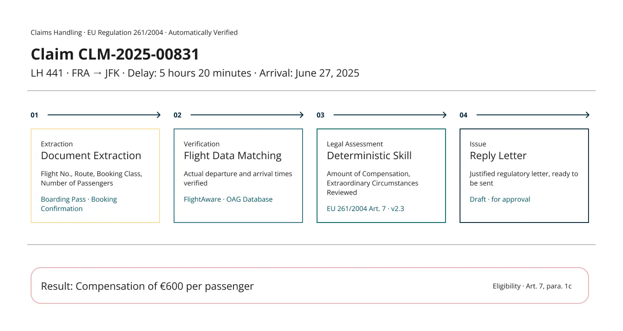
Task: Click the arrow next to step 02
Action: [247, 115]
